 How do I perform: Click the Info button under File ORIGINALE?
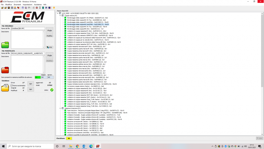tap(50, 47)
